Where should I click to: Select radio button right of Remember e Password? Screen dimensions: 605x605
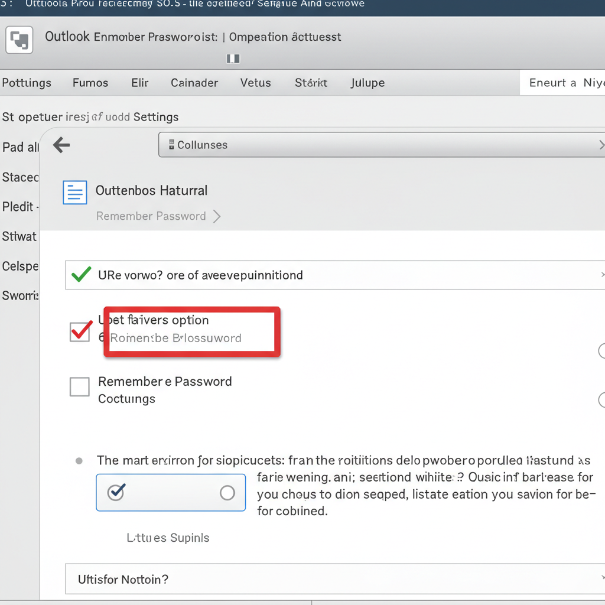(x=602, y=399)
